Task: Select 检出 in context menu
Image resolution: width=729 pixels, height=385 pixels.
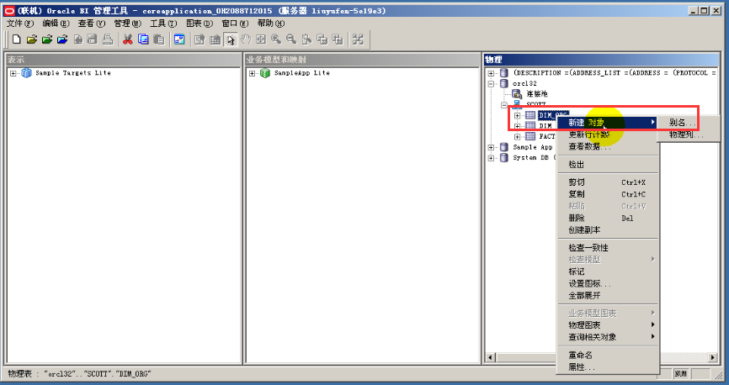Action: click(x=608, y=165)
